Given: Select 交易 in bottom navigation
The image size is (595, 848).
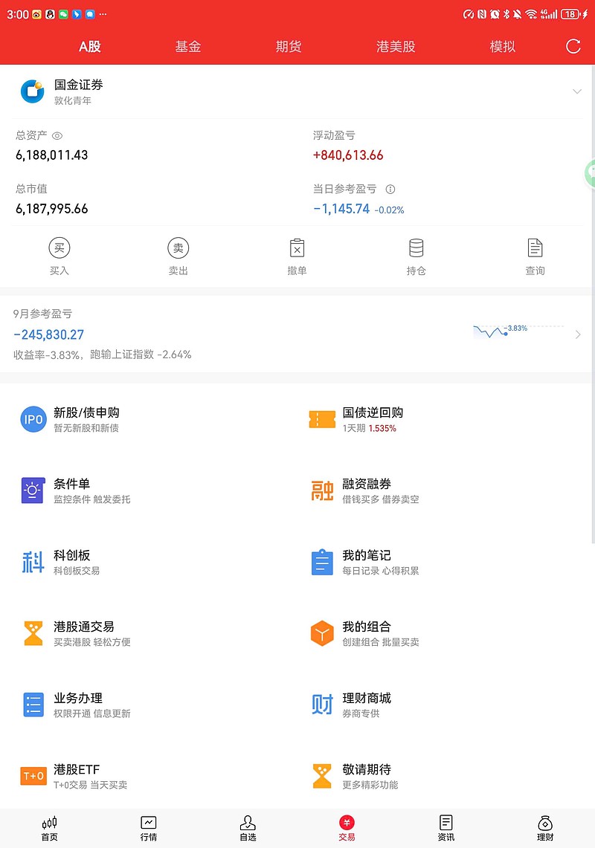Looking at the screenshot, I should pos(347,829).
